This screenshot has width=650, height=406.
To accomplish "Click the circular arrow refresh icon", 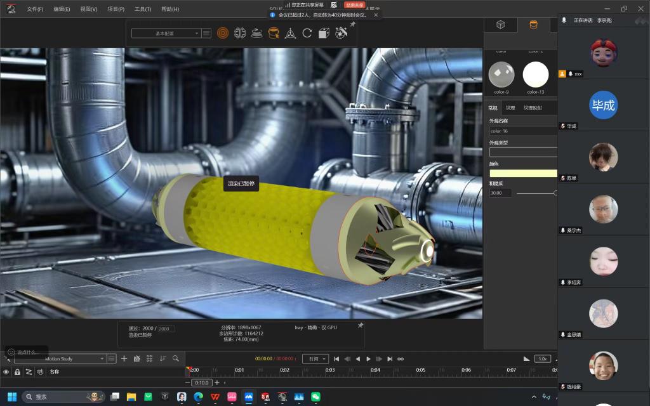I will click(x=307, y=33).
